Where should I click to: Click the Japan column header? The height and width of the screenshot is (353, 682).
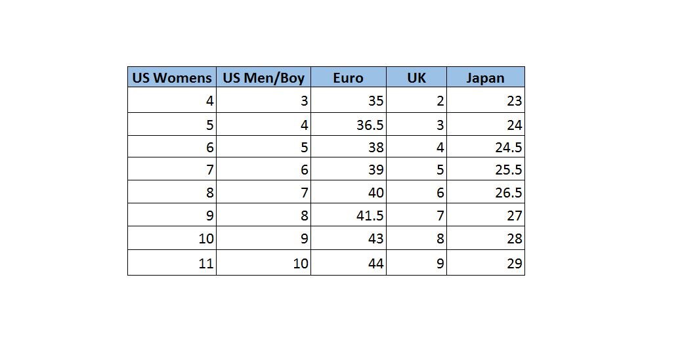pos(485,77)
